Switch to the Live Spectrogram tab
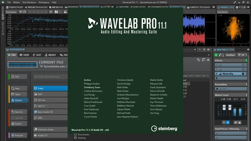The height and width of the screenshot is (141, 251). pos(199,7)
